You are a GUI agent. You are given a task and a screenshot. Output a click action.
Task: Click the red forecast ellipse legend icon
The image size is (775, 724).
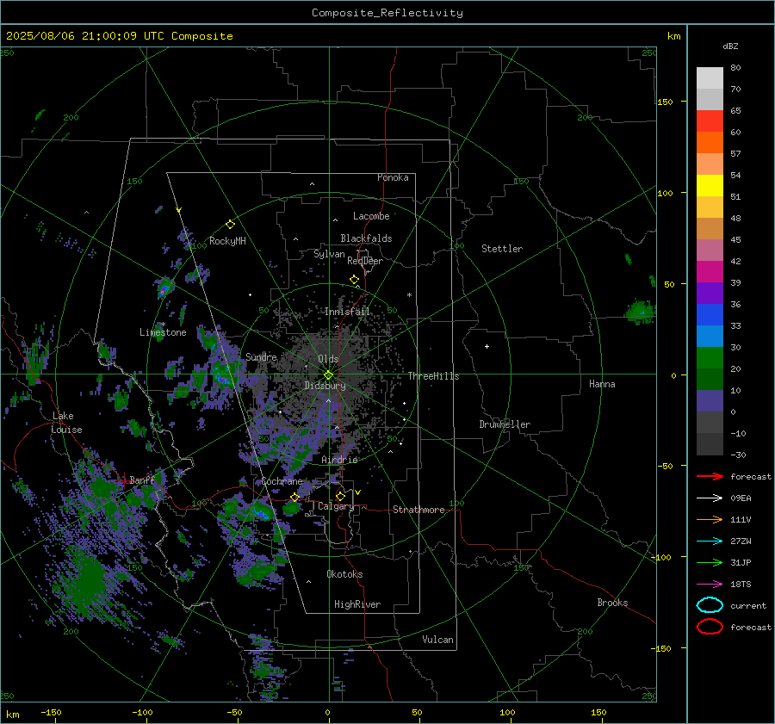pyautogui.click(x=710, y=627)
